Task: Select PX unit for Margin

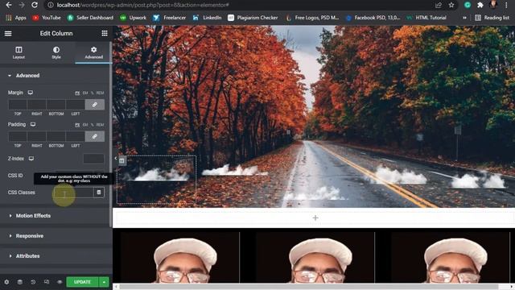Action: click(x=77, y=93)
